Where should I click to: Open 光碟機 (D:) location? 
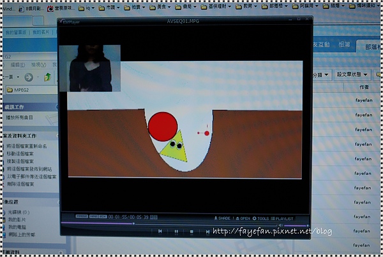click(19, 212)
